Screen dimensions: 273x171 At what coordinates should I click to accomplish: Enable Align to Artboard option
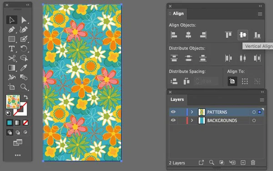[232, 81]
